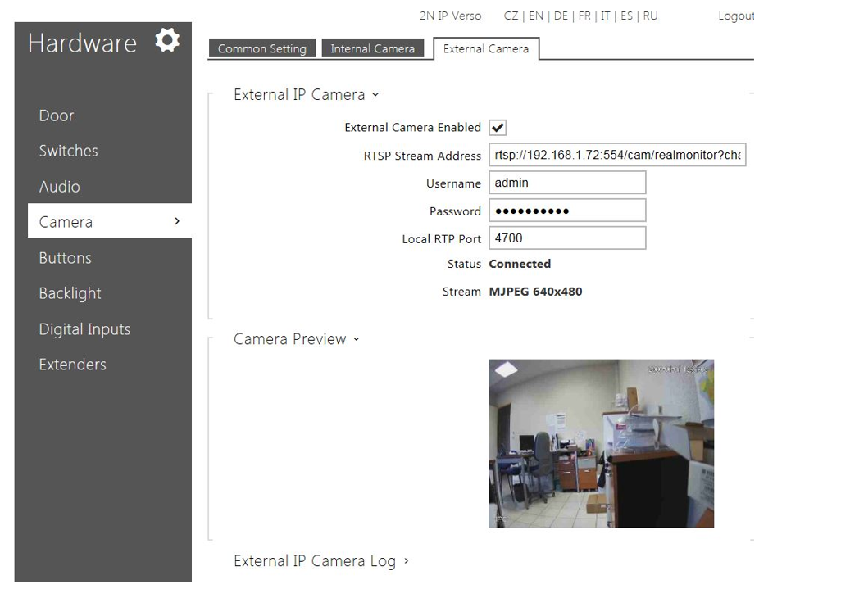Collapse the Camera Preview section
The image size is (850, 589).
296,339
